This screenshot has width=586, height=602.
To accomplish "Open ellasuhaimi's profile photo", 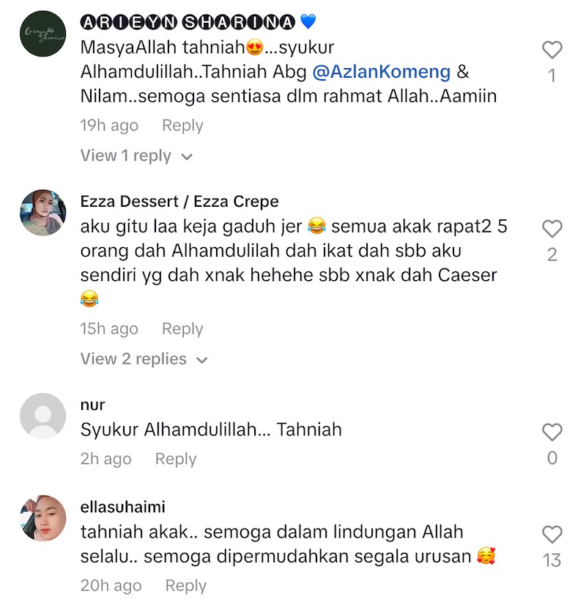I will point(43,518).
